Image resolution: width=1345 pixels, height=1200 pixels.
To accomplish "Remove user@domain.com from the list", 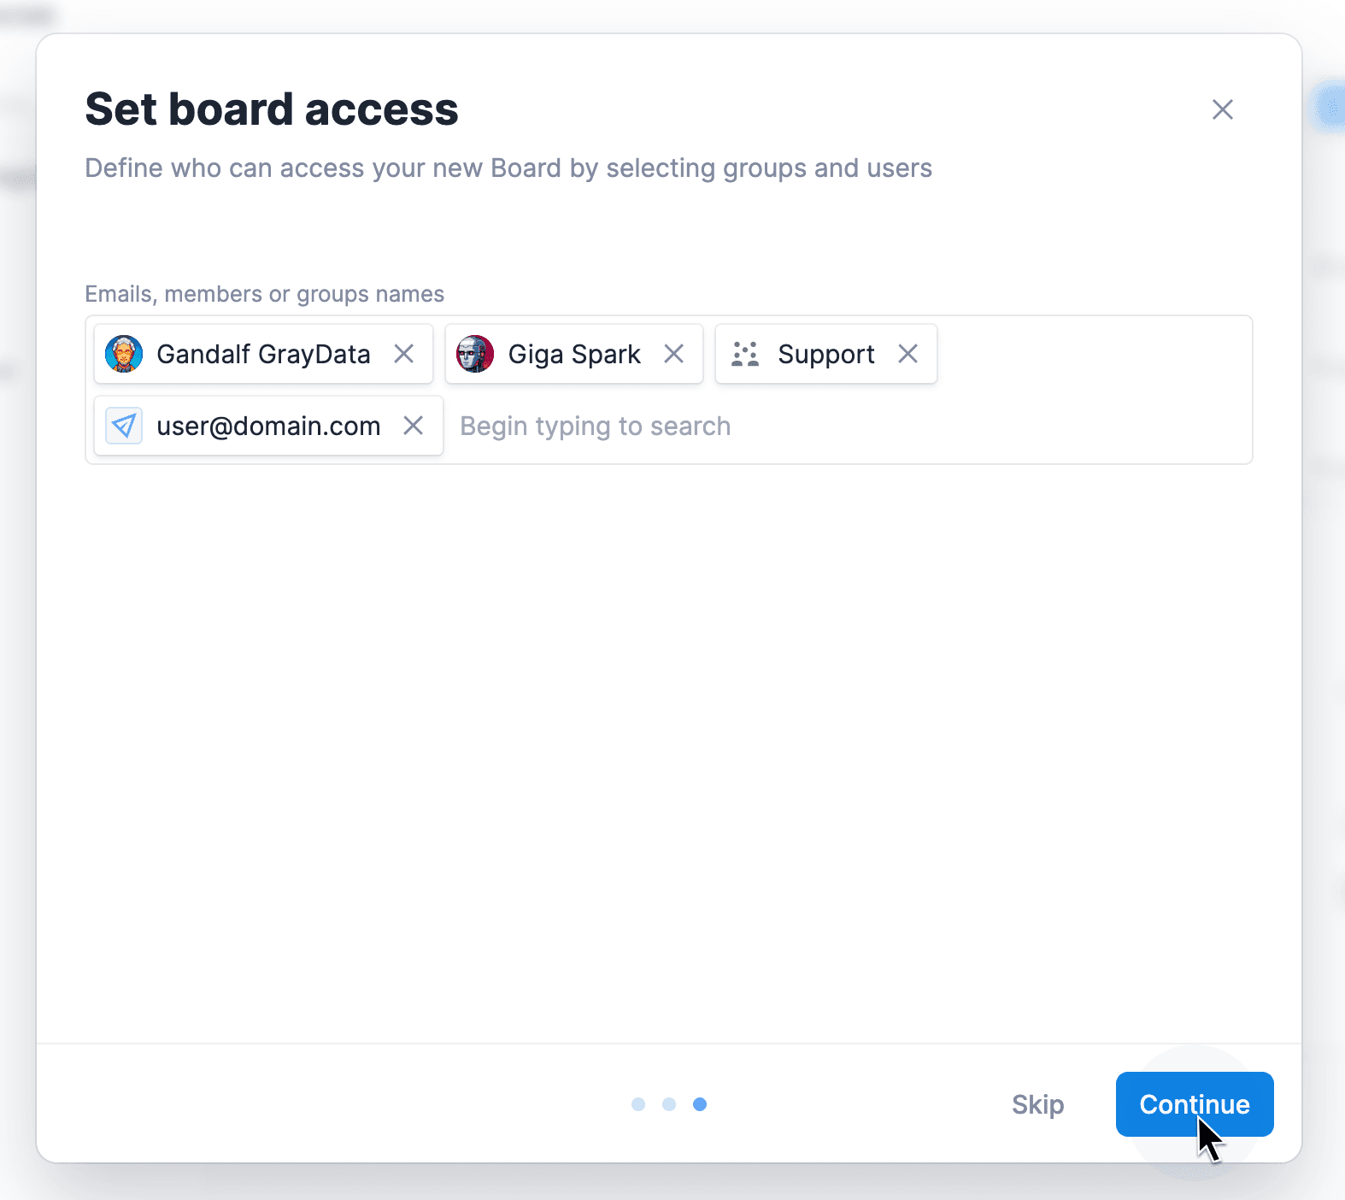I will coord(414,426).
